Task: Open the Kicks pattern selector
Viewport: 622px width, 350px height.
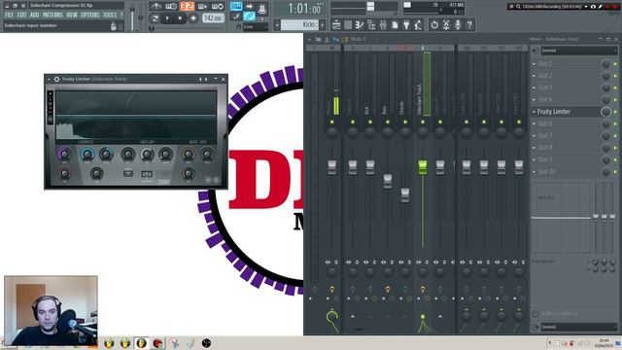Action: [299, 24]
